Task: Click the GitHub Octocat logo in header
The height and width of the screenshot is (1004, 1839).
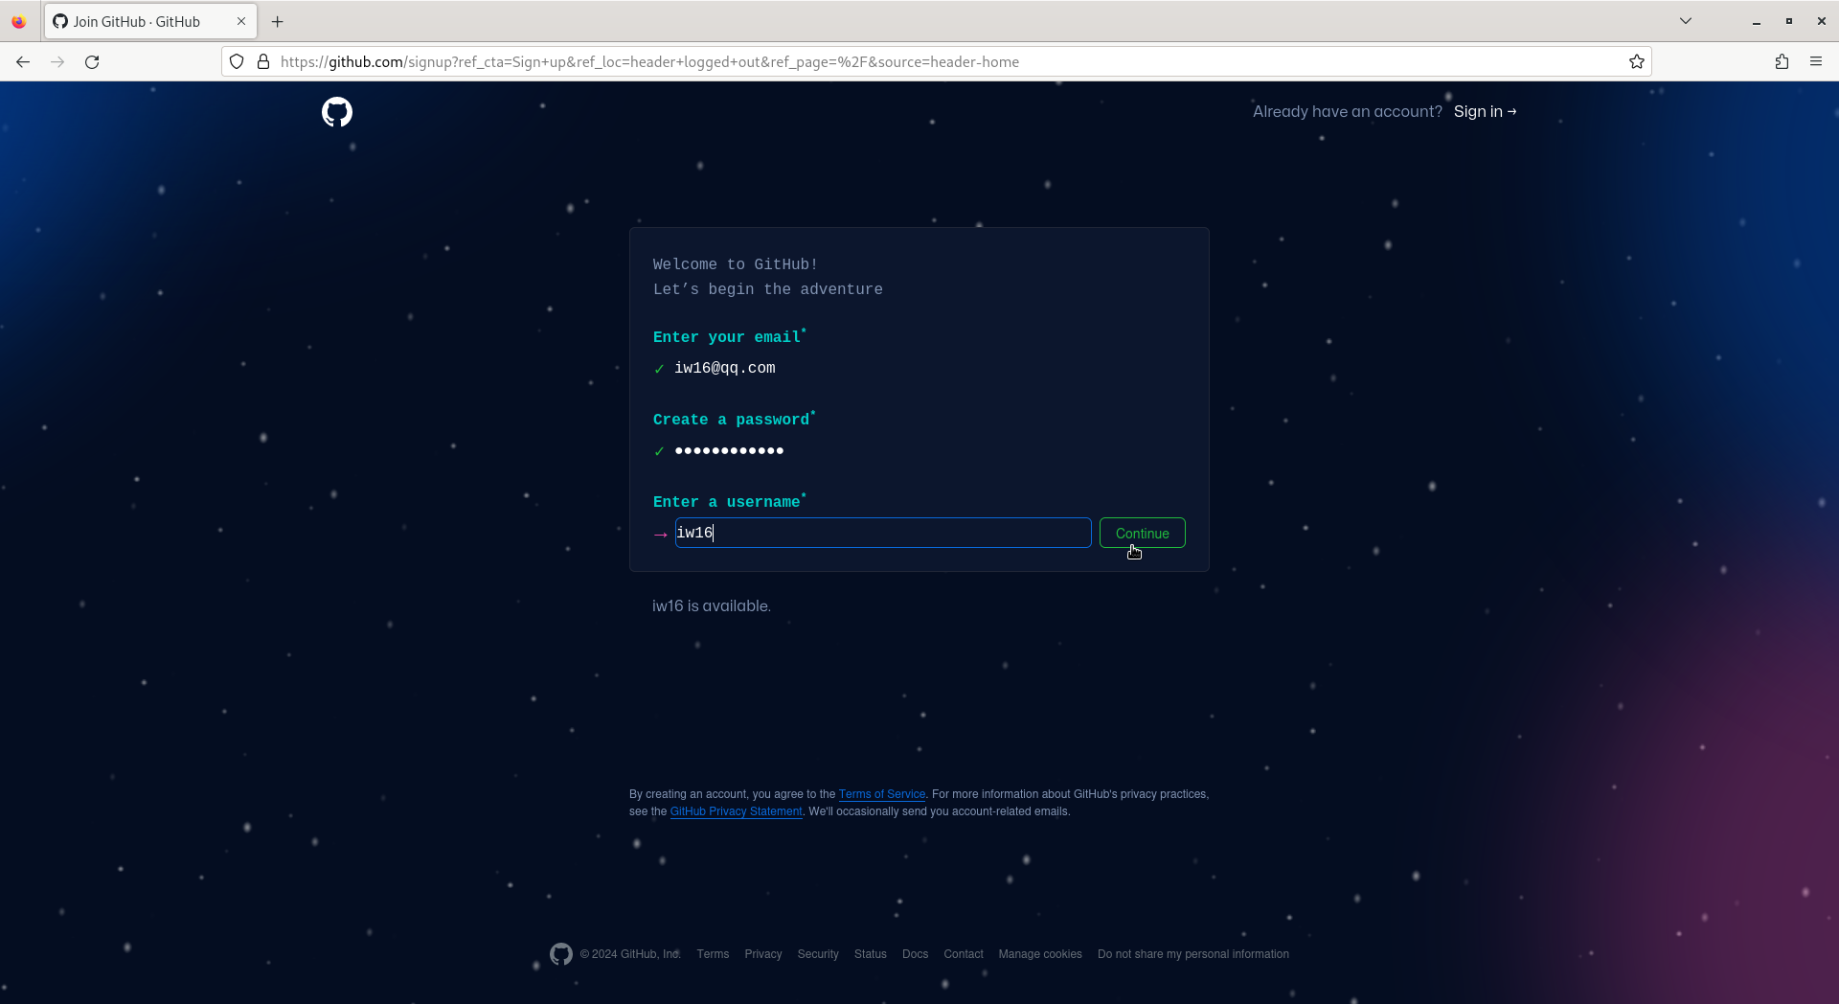Action: [x=337, y=112]
